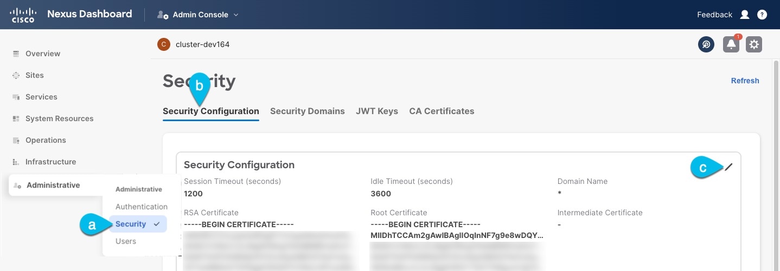Click the circular refresh icon beside the bell
This screenshot has height=271, width=780.
(706, 44)
